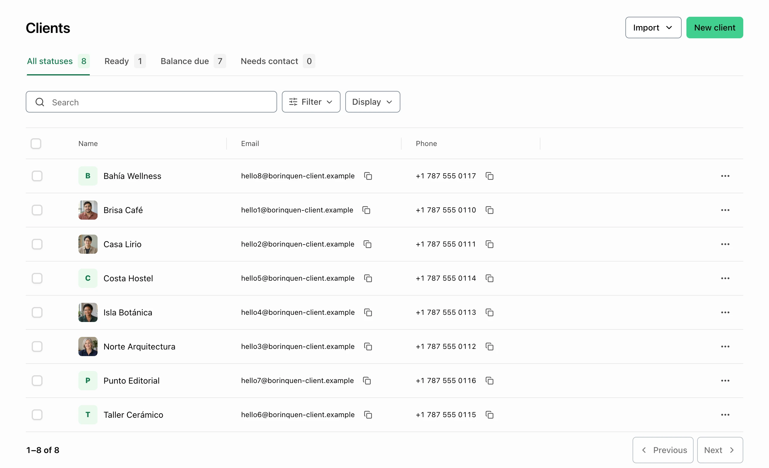The height and width of the screenshot is (468, 769).
Task: Copy Bahía Wellness phone number
Action: (489, 176)
